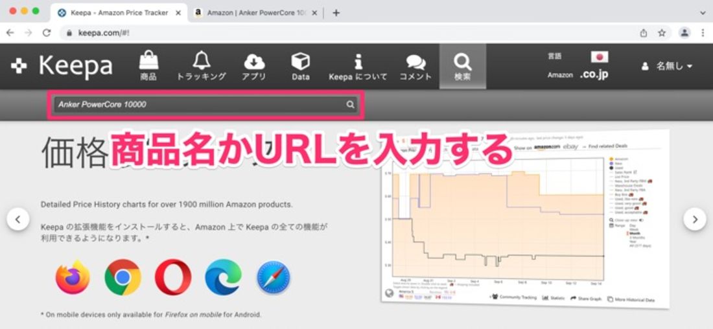
Task: Click Firefox on mobile text
Action: tap(193, 315)
